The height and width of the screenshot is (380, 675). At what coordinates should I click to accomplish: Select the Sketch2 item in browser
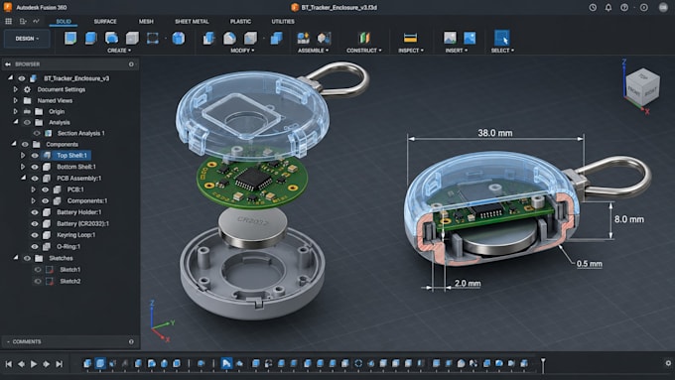(70, 281)
